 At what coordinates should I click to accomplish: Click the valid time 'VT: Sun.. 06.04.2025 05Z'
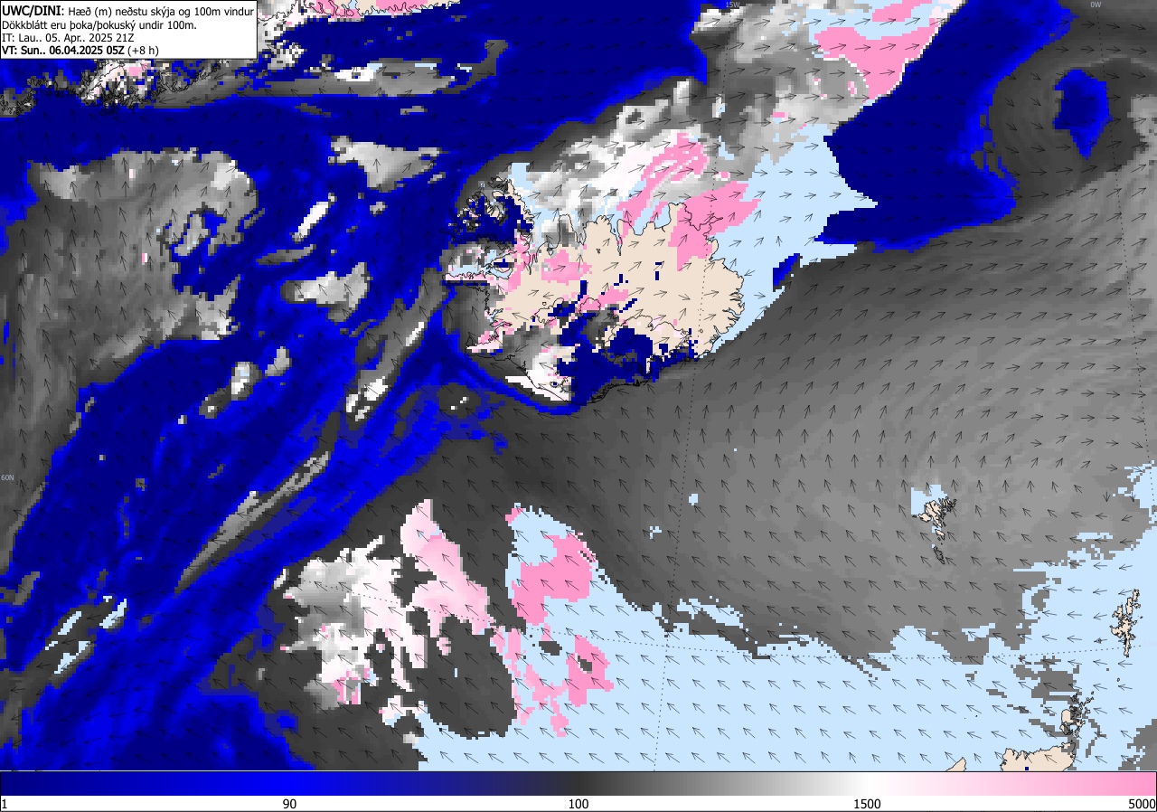pyautogui.click(x=62, y=50)
